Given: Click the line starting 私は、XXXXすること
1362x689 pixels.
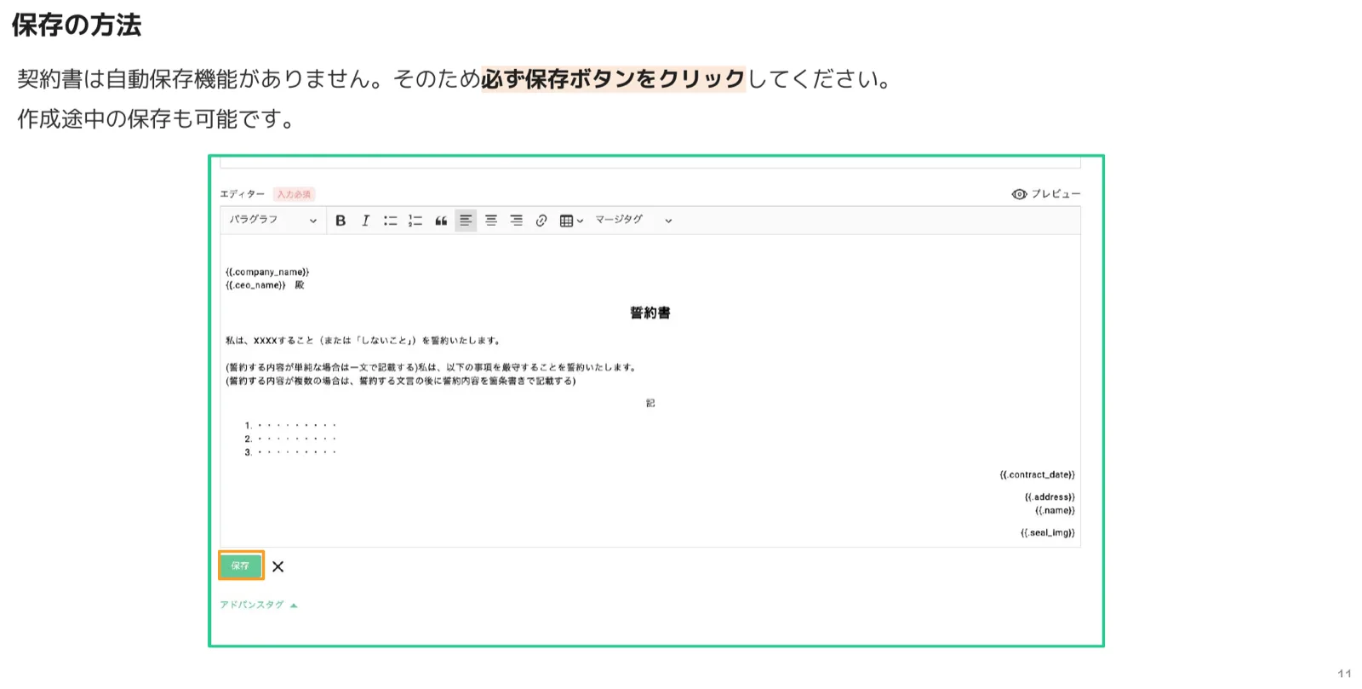Looking at the screenshot, I should (x=363, y=341).
